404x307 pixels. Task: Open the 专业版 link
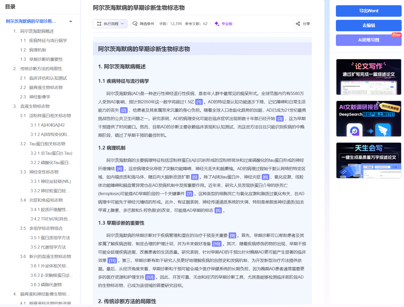point(227,24)
